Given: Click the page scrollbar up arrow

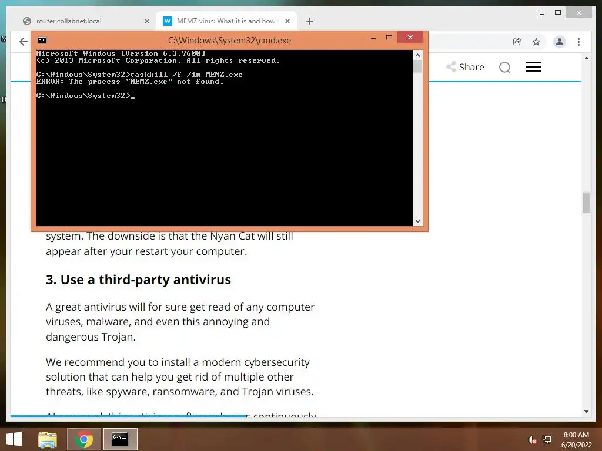Looking at the screenshot, I should tap(586, 58).
